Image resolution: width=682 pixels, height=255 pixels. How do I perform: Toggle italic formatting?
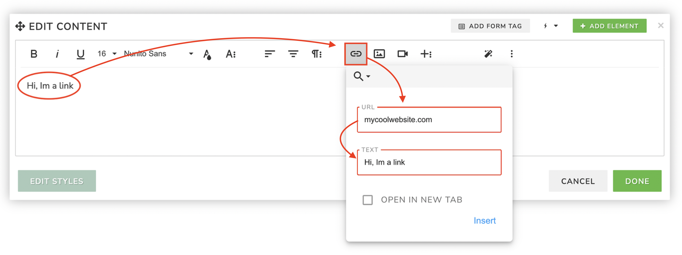click(x=57, y=54)
